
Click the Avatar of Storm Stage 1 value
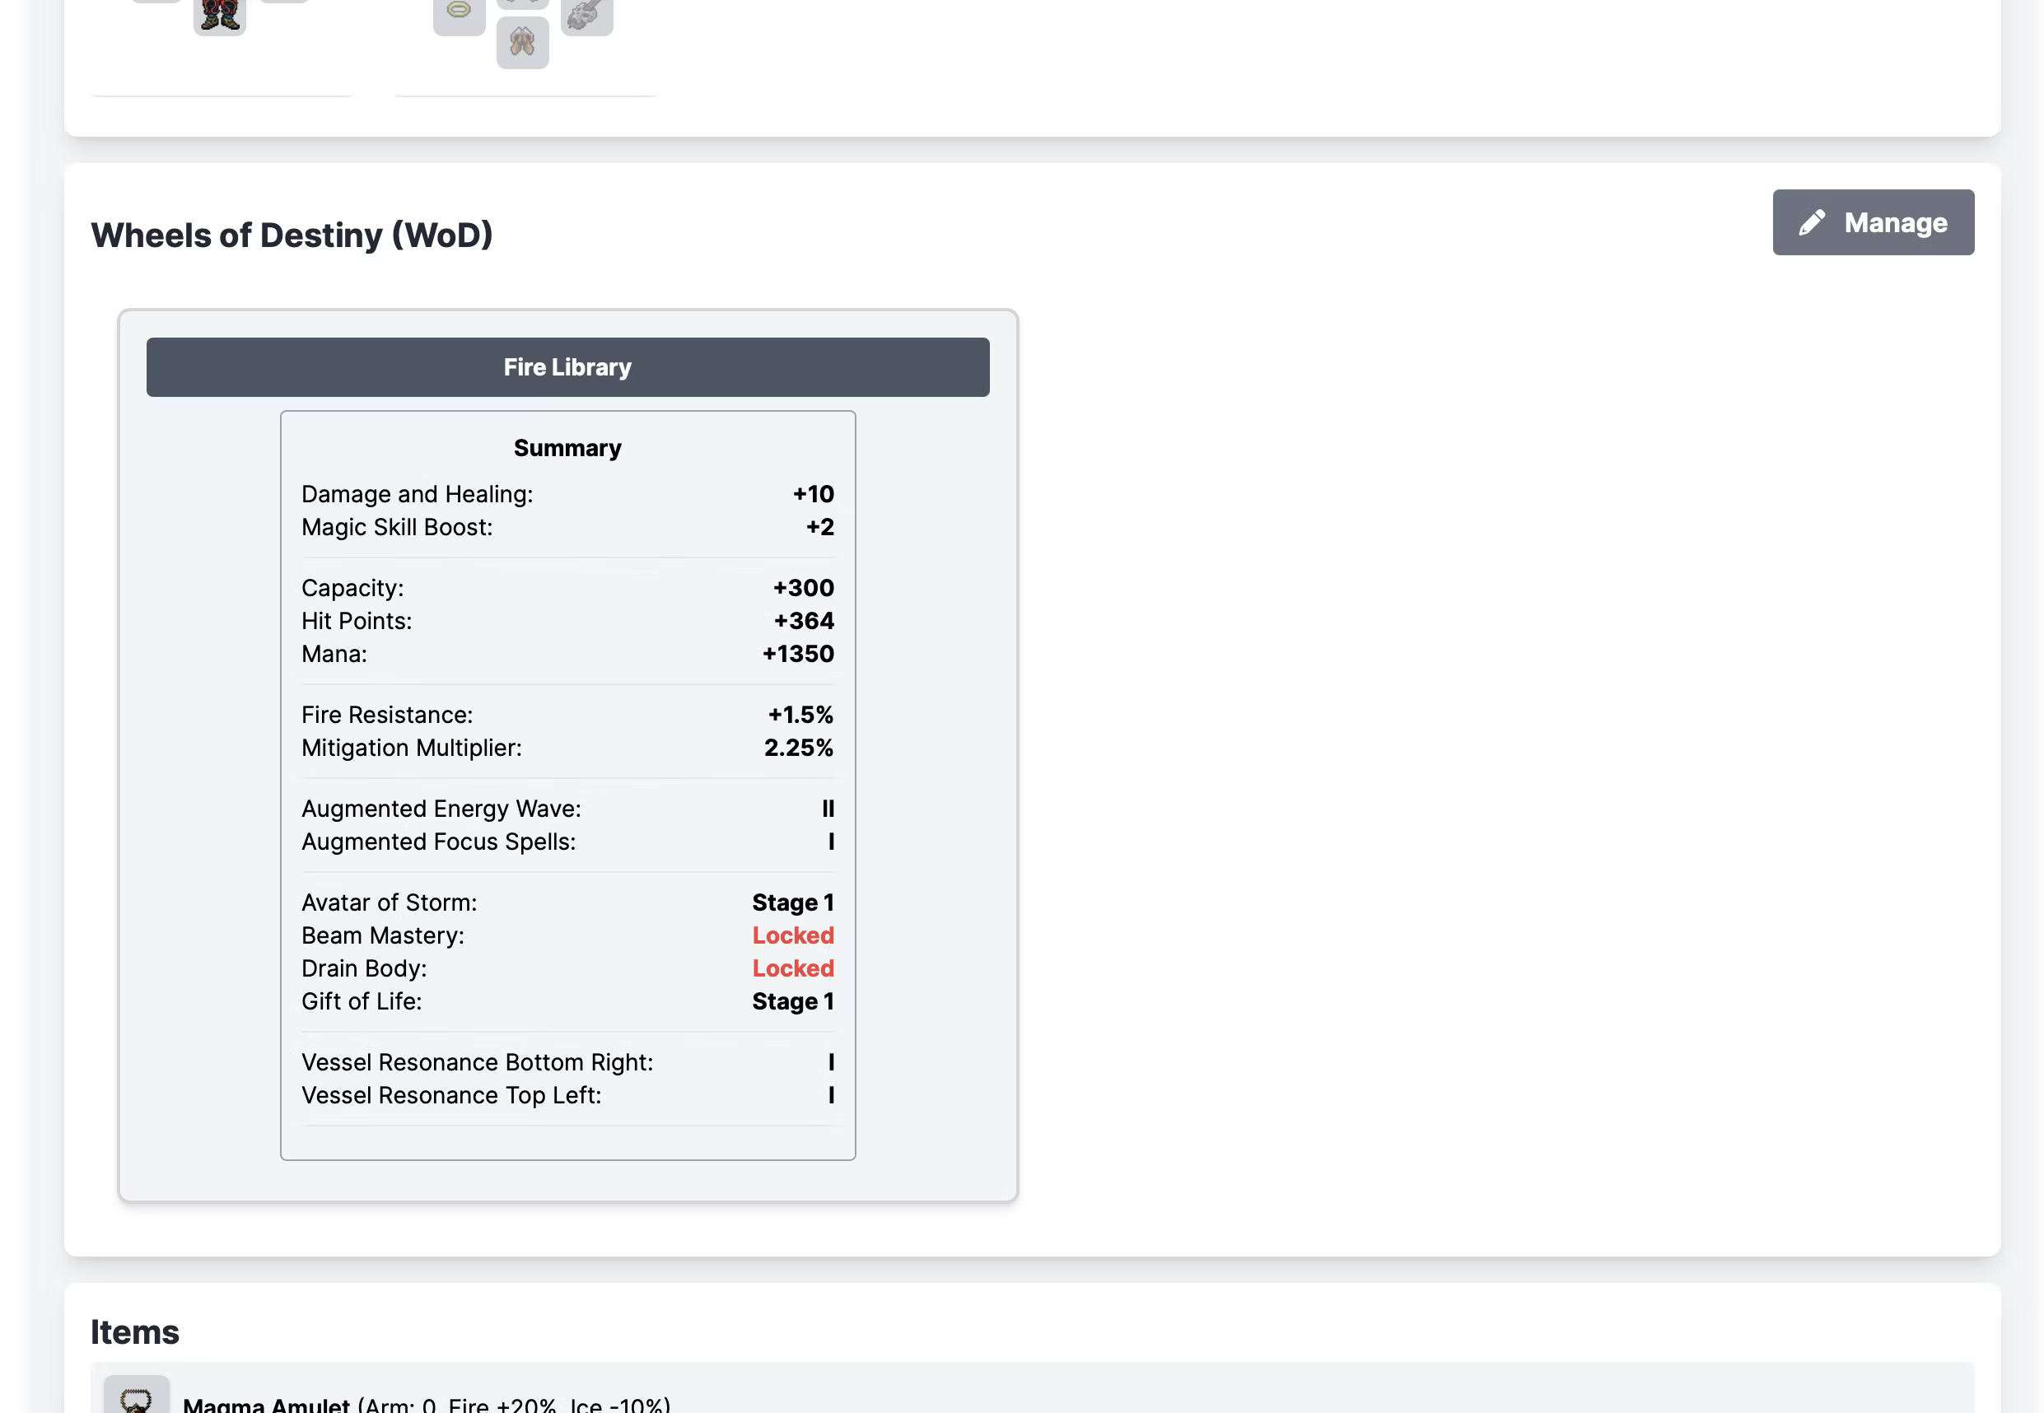[x=792, y=902]
